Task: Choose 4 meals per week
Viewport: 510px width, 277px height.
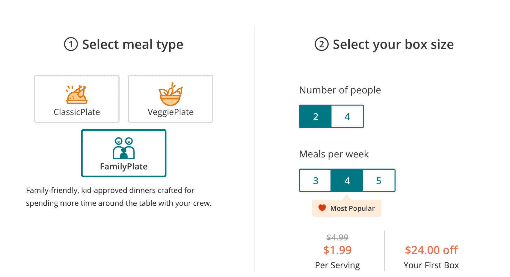Action: pos(347,181)
